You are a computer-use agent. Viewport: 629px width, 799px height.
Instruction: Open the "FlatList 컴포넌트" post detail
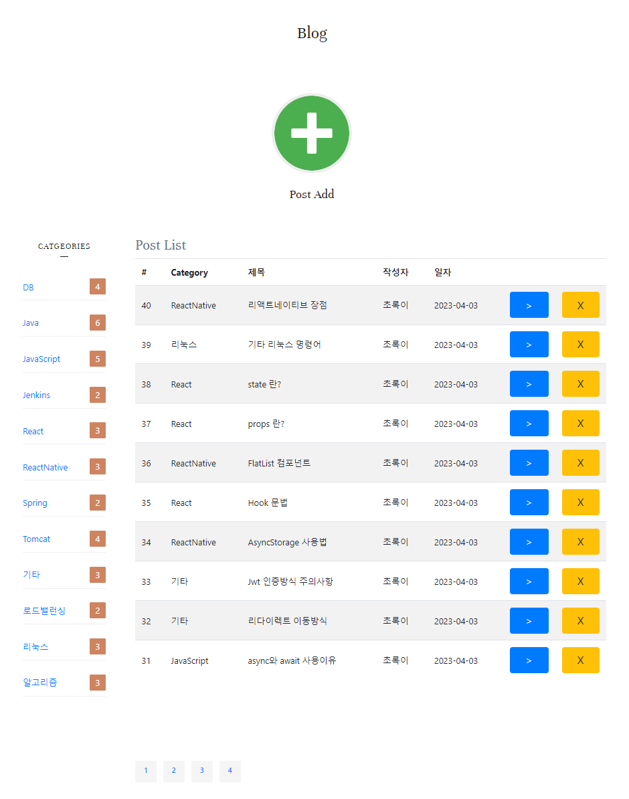(x=529, y=462)
